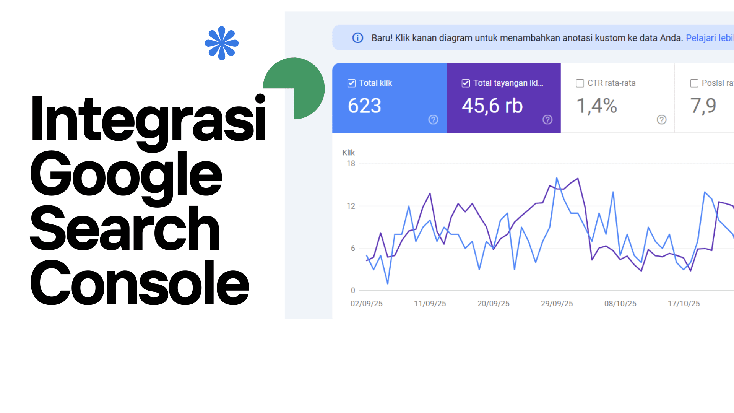Click the 17/10/25 date on the axis
This screenshot has height=413, width=734.
[x=684, y=304]
